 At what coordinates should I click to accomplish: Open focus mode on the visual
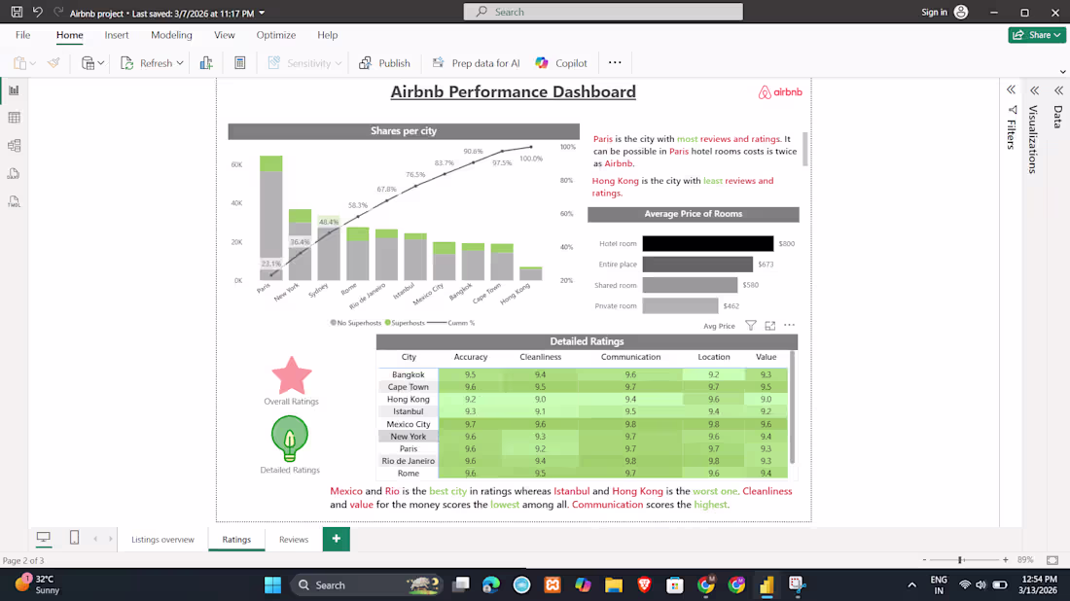[769, 326]
